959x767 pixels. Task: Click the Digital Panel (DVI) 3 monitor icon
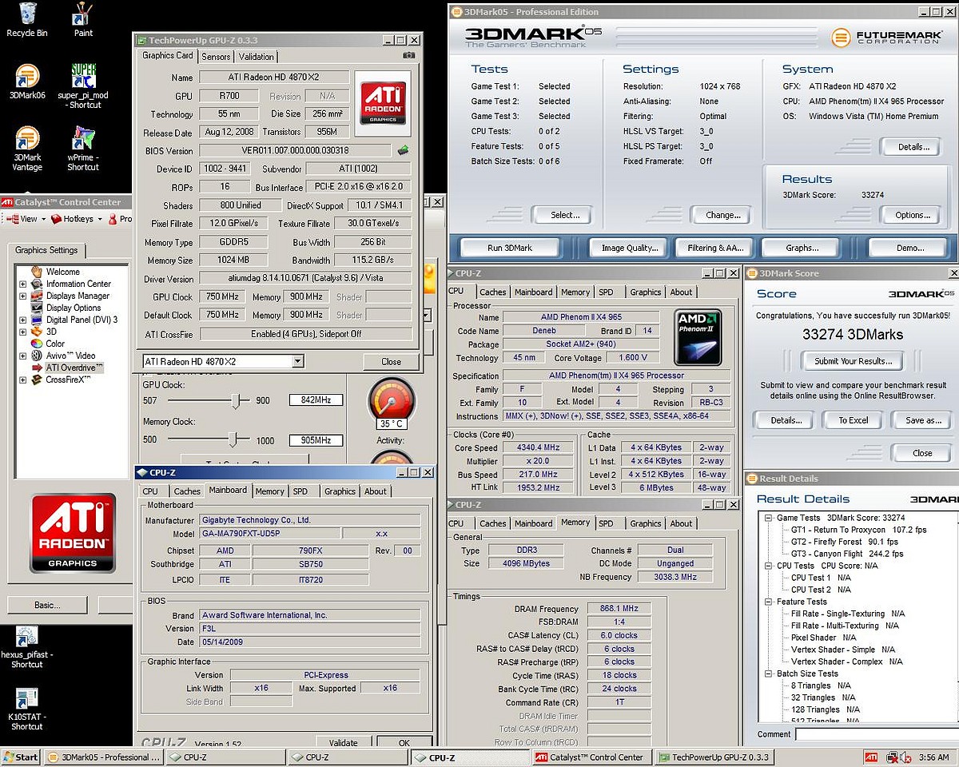click(36, 320)
